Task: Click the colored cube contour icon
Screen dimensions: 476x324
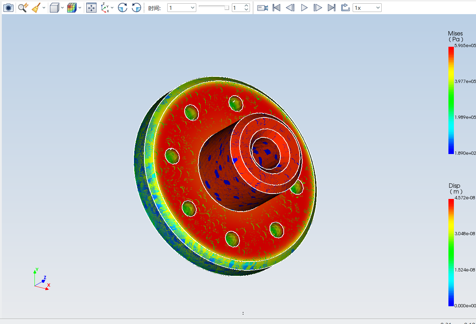Action: pyautogui.click(x=72, y=8)
